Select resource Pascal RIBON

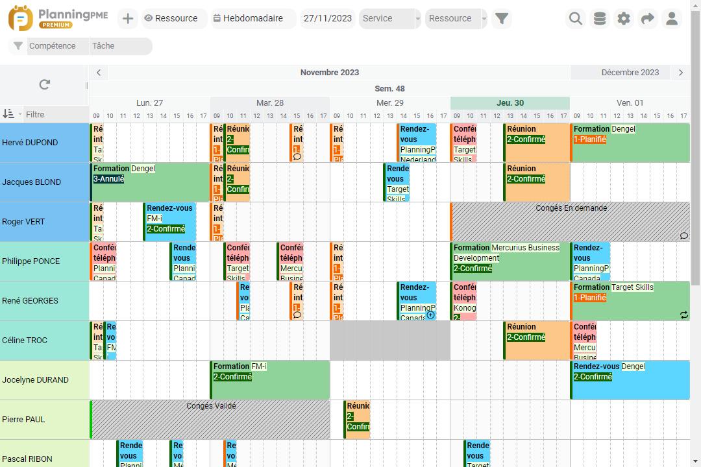pyautogui.click(x=45, y=453)
